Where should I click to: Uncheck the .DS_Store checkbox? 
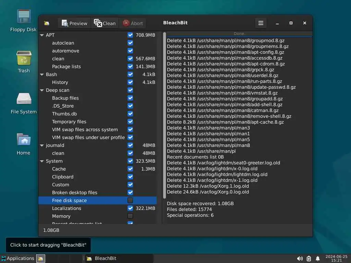pyautogui.click(x=130, y=106)
